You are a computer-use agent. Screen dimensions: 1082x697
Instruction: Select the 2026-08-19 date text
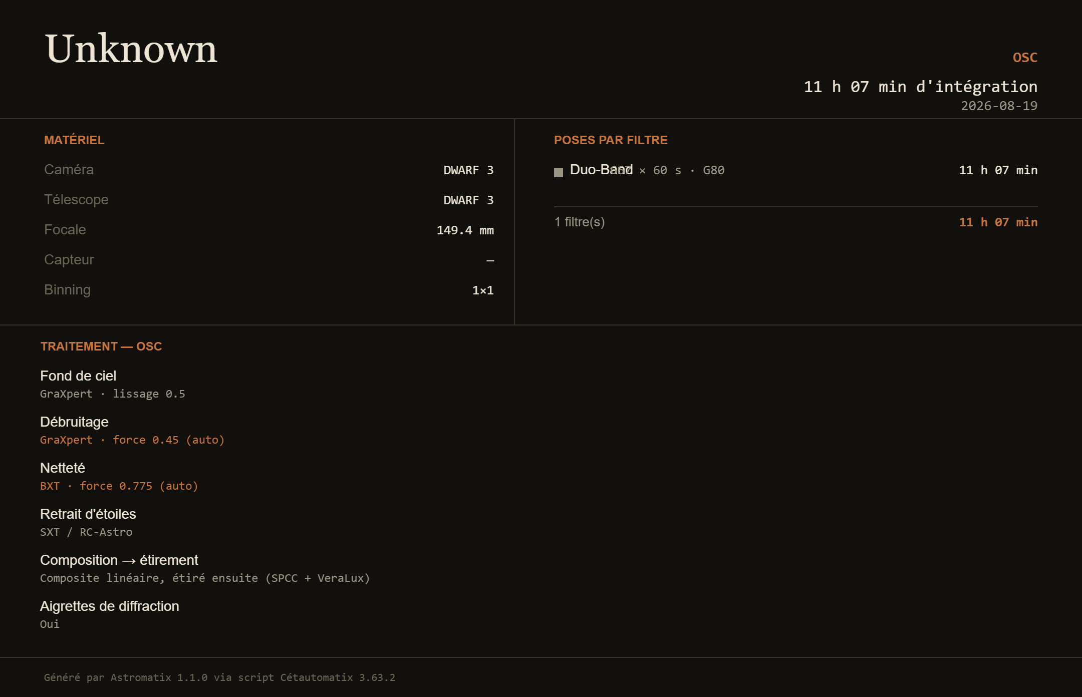999,106
